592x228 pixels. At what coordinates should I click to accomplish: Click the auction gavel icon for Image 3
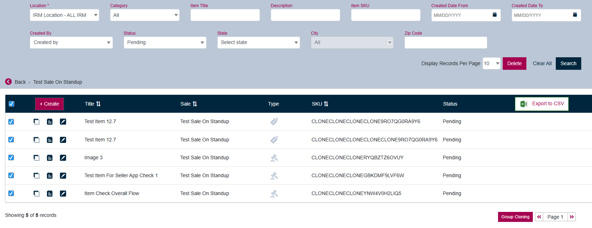coord(274,157)
